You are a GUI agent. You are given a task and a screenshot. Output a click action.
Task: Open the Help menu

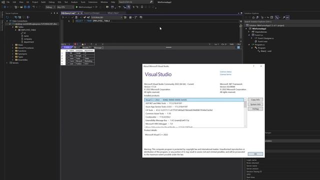113,2
